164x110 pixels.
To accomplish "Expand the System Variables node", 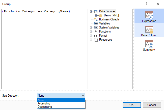I will 91,27.
